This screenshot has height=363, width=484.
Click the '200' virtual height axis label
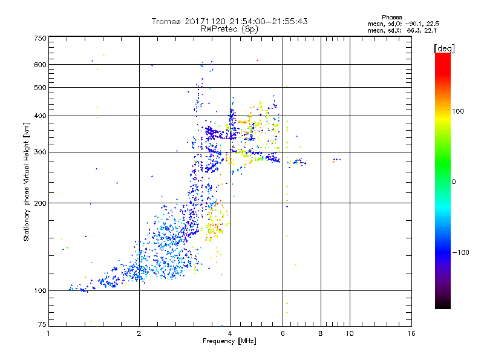(x=40, y=203)
